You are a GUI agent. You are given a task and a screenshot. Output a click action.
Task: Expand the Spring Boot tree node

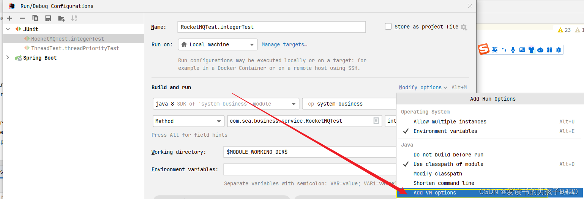point(8,57)
